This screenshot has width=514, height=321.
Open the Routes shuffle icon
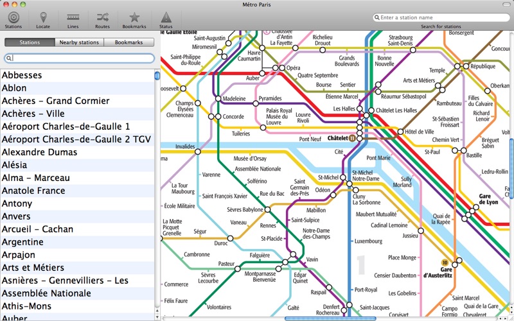102,17
